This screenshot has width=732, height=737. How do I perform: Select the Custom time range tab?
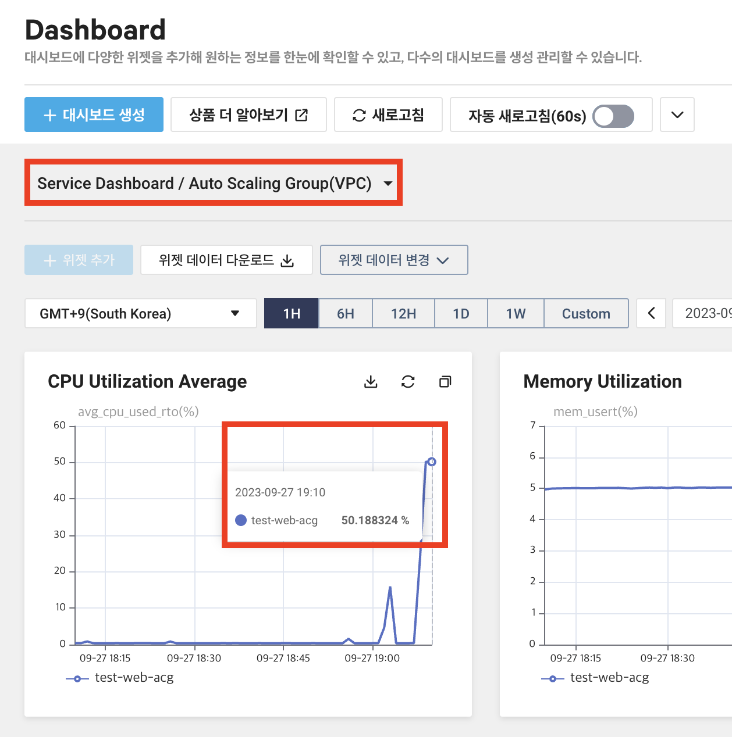pos(586,313)
